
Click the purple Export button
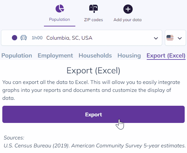pos(93,114)
